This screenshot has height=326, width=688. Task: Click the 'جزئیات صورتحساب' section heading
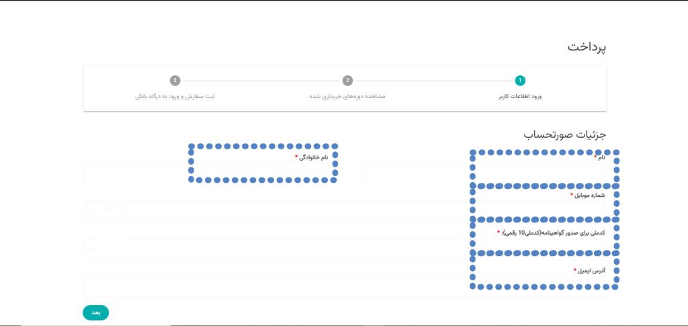pyautogui.click(x=564, y=134)
